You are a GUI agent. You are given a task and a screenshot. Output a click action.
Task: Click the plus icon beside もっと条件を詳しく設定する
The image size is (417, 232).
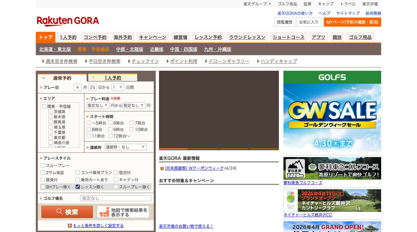coord(70,226)
